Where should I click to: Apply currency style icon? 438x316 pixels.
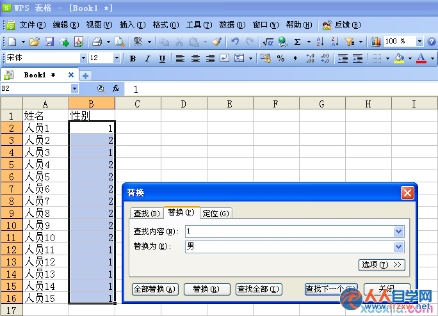coord(266,58)
